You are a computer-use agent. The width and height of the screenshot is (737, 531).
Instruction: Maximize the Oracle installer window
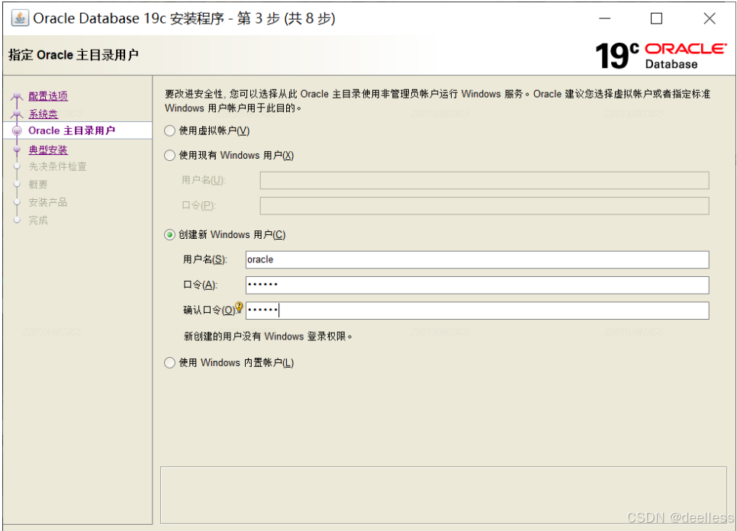[657, 18]
